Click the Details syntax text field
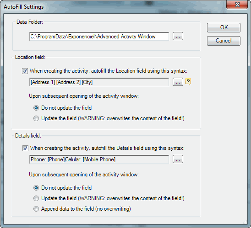Viewport: 251px width, 228px height. click(99, 159)
